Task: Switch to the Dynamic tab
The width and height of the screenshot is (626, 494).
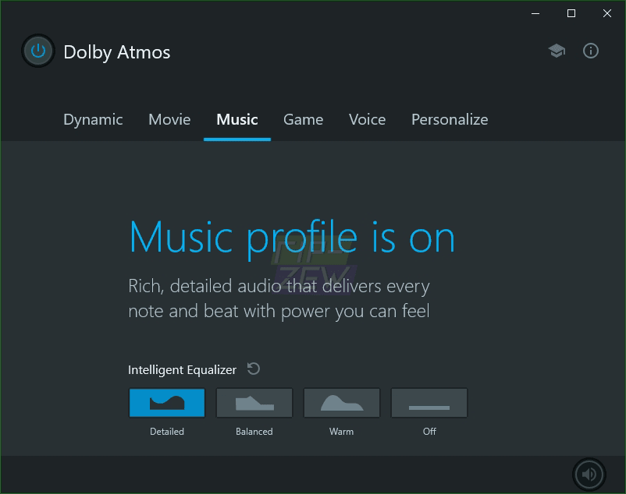Action: tap(93, 119)
